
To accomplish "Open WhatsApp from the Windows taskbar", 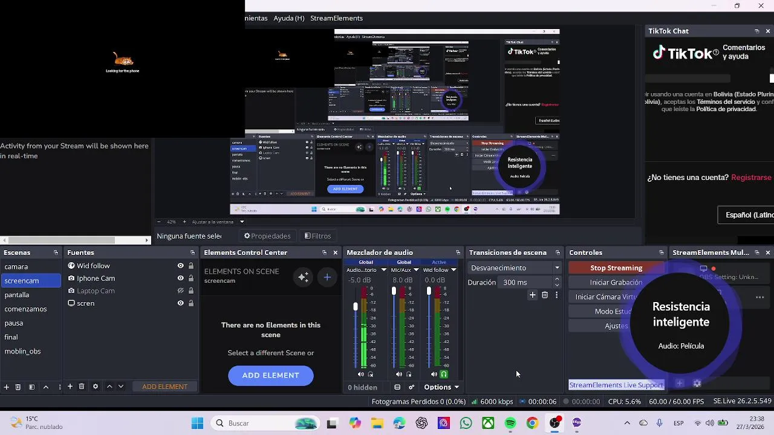I will tap(466, 424).
